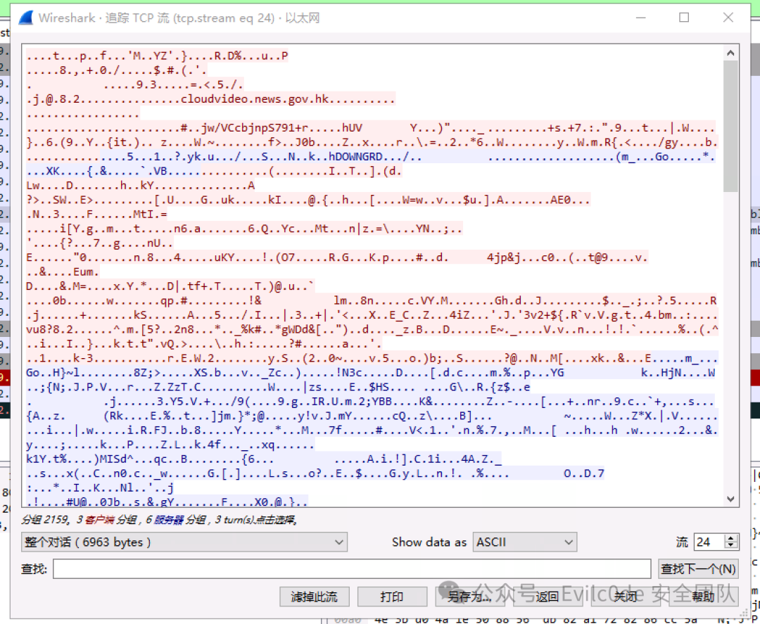Click the 返回 back button
This screenshot has height=624, width=760.
click(547, 597)
